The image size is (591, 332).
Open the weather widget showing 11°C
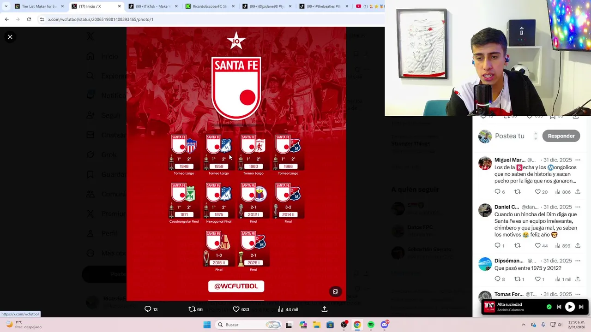click(22, 325)
